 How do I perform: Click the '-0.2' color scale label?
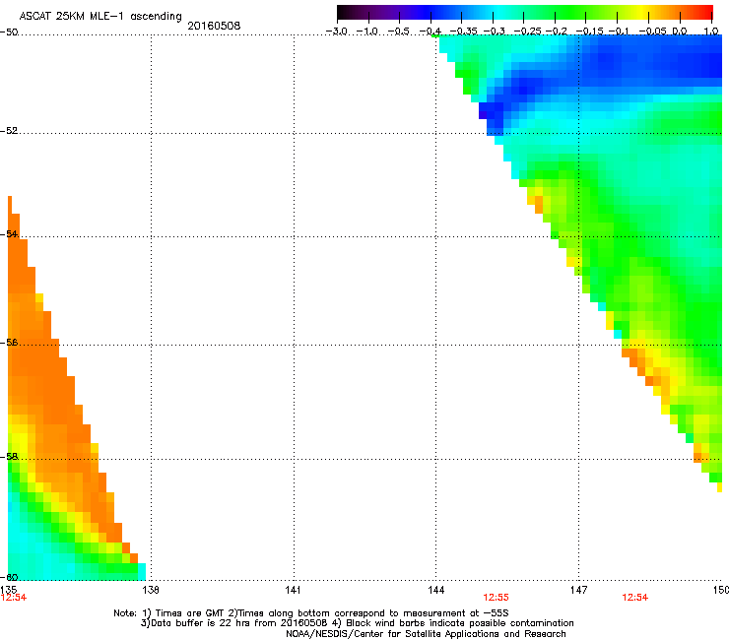(x=556, y=32)
